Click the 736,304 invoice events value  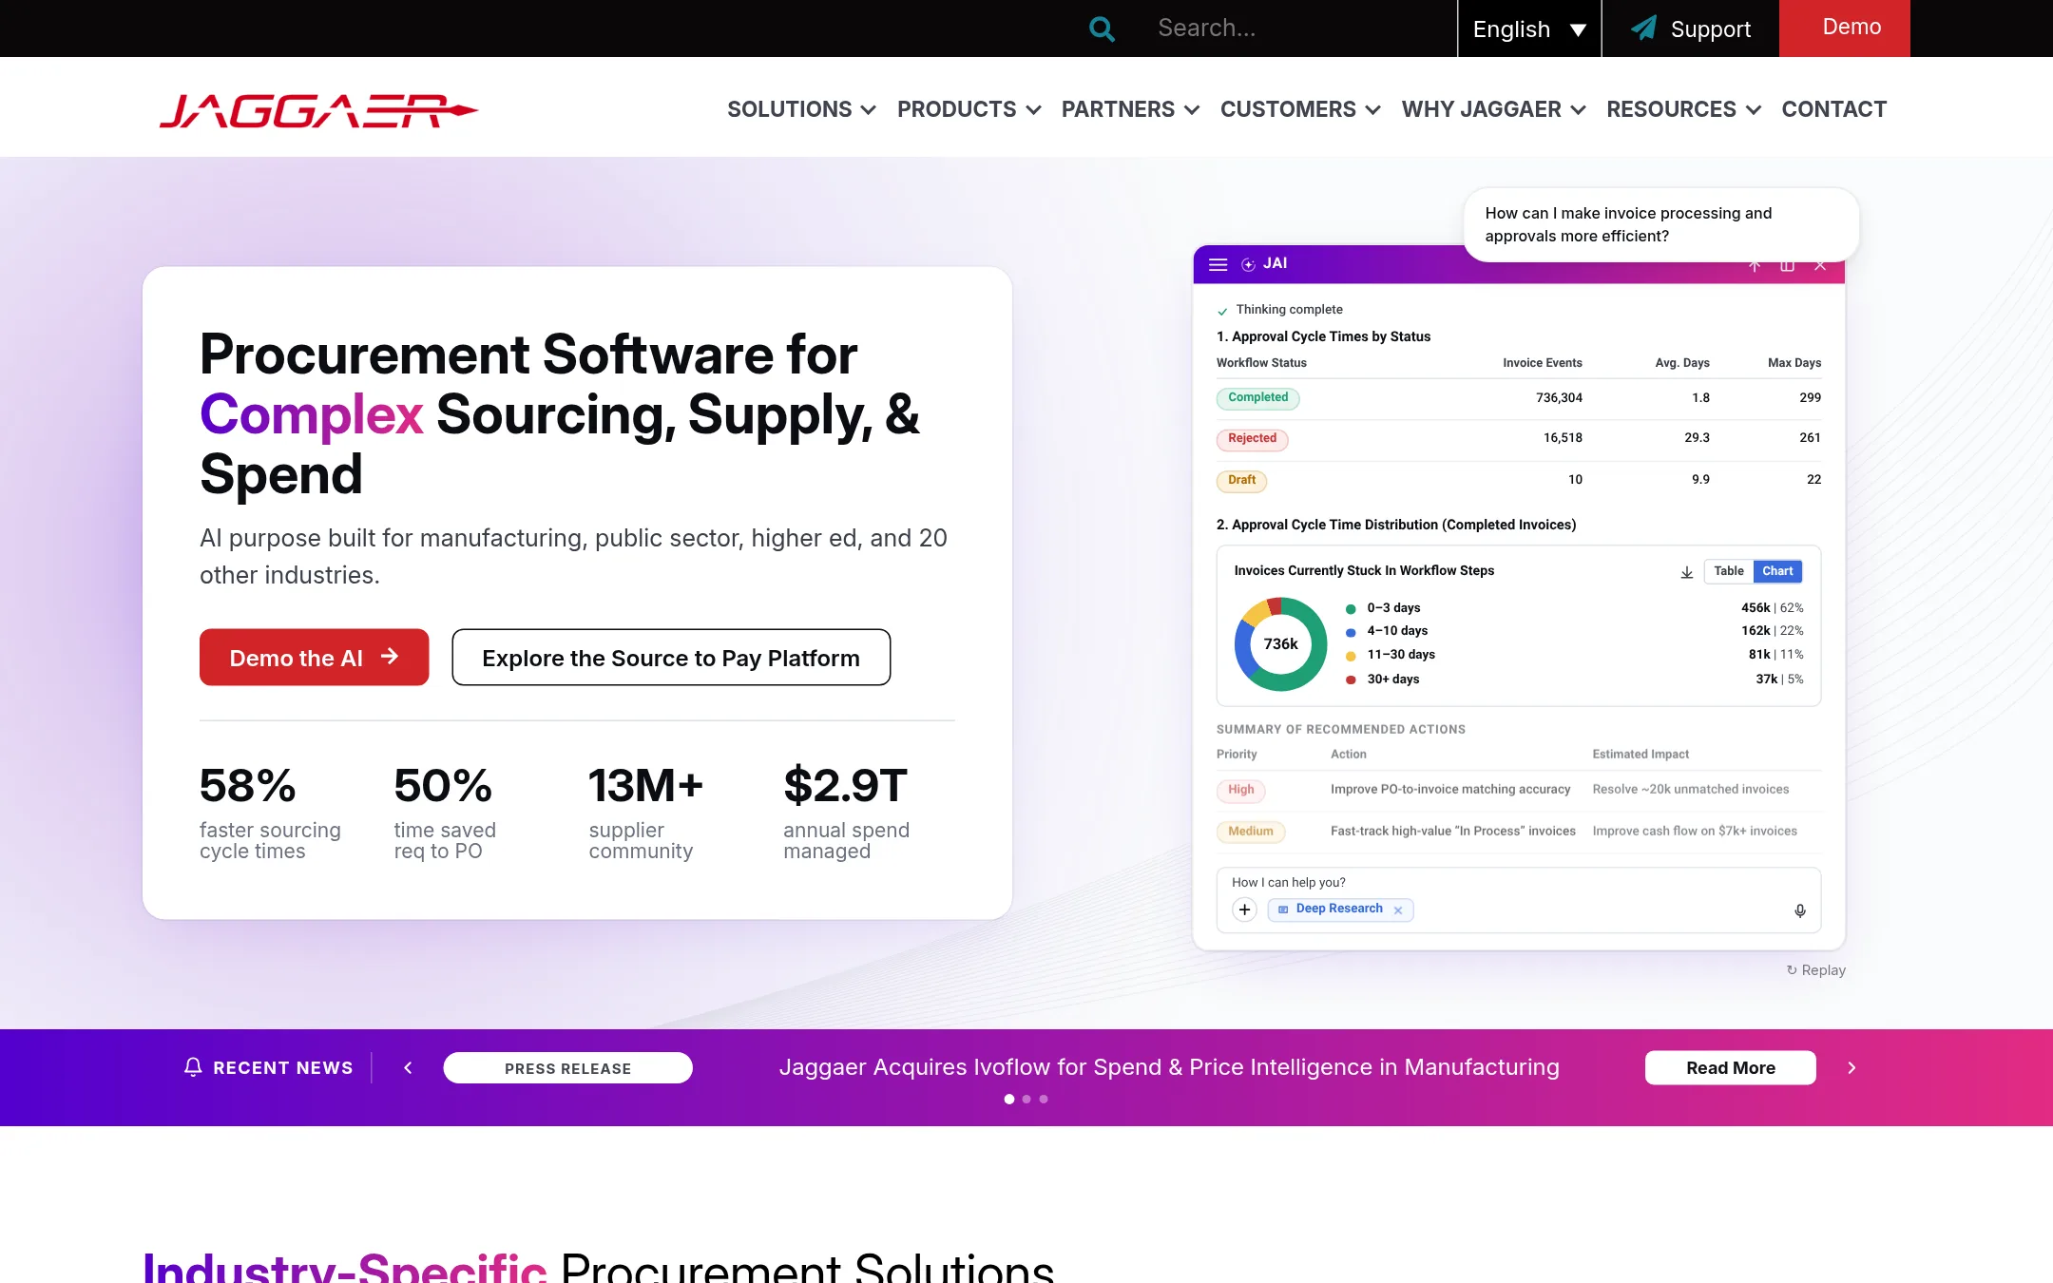coord(1559,398)
